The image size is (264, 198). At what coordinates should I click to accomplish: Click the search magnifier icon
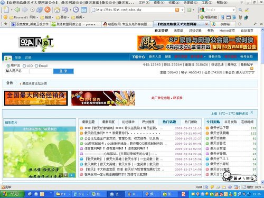click(240, 10)
